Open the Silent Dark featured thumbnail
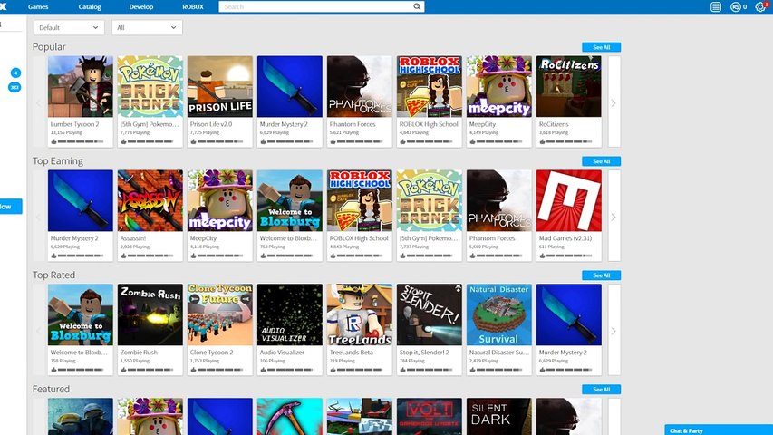The image size is (773, 435). (499, 416)
